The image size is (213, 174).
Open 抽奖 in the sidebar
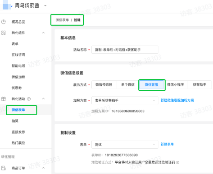tap(15, 121)
